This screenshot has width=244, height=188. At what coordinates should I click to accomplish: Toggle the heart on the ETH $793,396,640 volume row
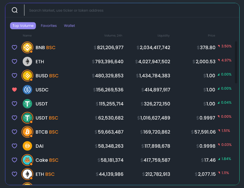[x=15, y=61]
